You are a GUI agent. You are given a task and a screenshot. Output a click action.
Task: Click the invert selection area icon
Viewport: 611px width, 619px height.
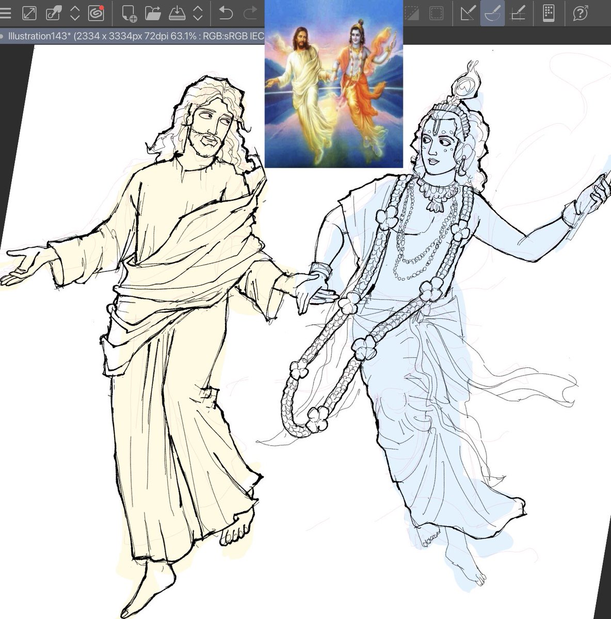412,13
